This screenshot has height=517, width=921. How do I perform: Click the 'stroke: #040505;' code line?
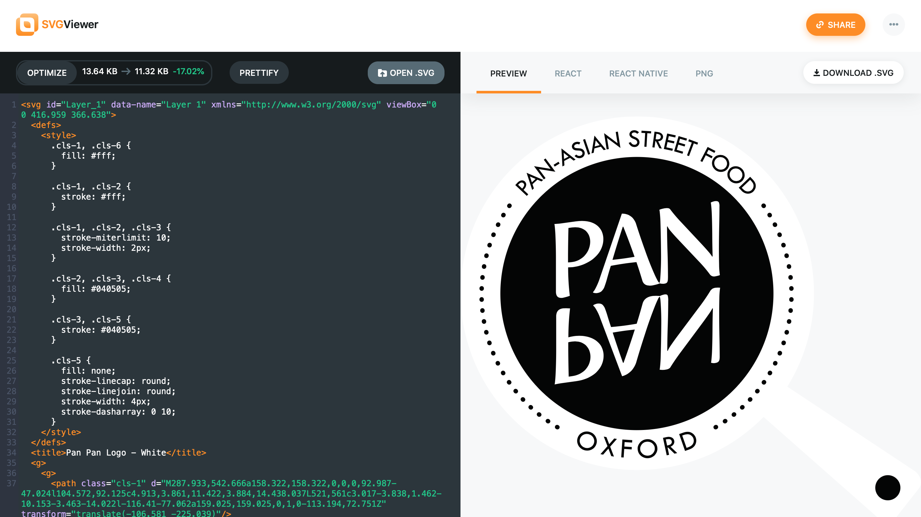[101, 330]
